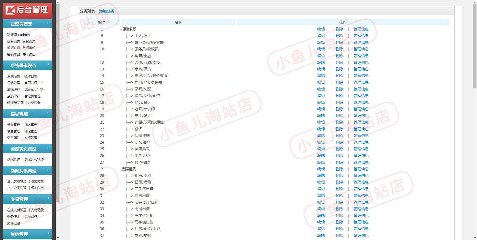Open 数据备份 in sidebar
This screenshot has height=240, width=477.
coord(29,48)
